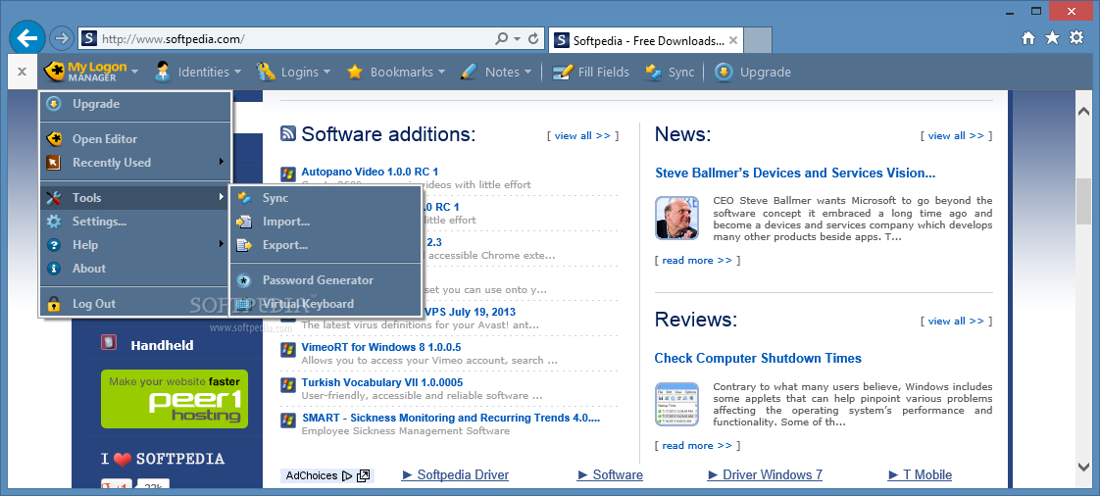Select Sync in the Tools submenu
1100x496 pixels.
[326, 198]
